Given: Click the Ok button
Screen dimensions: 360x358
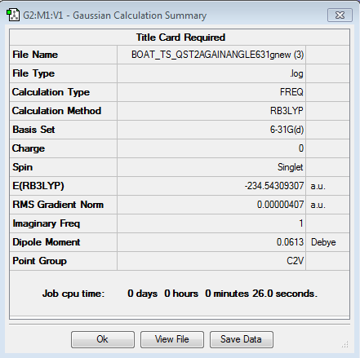Looking at the screenshot, I should [x=103, y=339].
